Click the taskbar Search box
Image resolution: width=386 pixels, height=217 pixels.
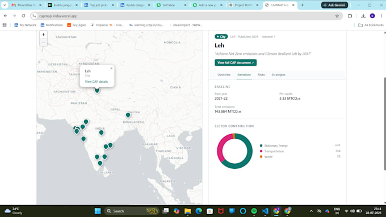tap(132, 211)
